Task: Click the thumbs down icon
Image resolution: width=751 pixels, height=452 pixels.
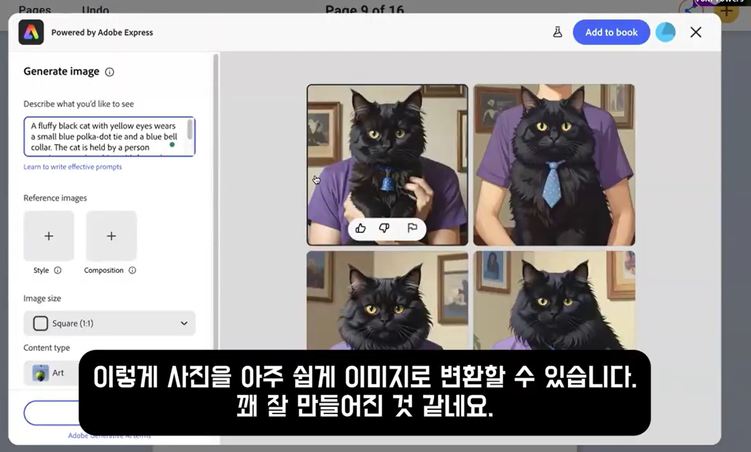Action: 385,228
